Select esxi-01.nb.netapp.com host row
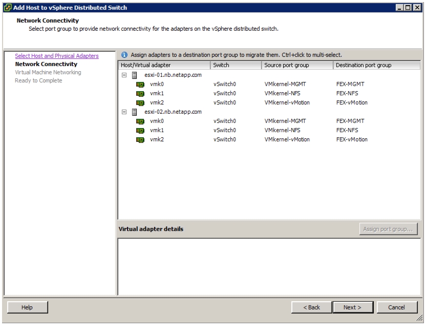 pos(173,75)
